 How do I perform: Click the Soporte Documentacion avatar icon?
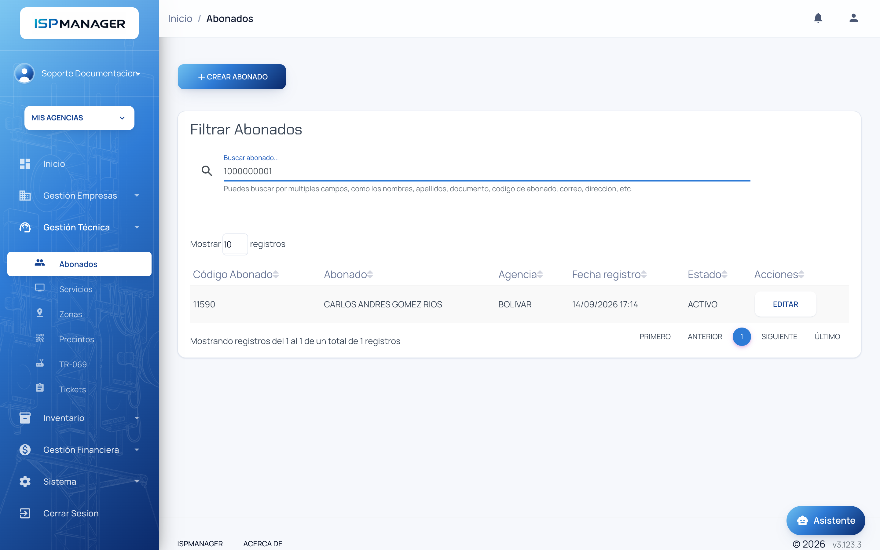pyautogui.click(x=24, y=73)
